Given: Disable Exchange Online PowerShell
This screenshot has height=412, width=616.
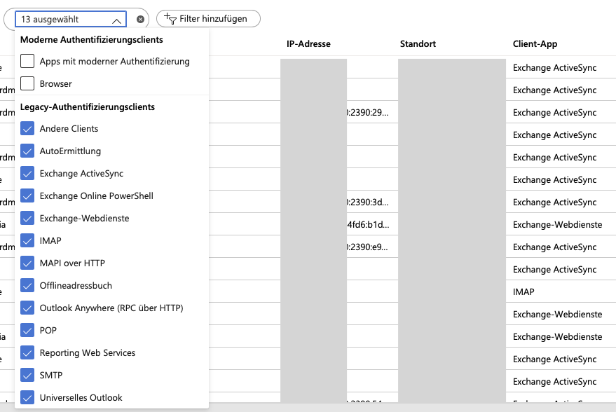Looking at the screenshot, I should click(x=26, y=195).
